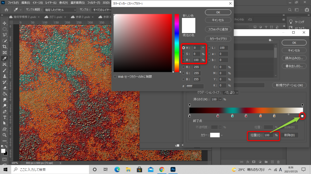Viewport: 311px width, 174px height.
Task: Select the RGB blue B radio button
Action: pos(183,79)
